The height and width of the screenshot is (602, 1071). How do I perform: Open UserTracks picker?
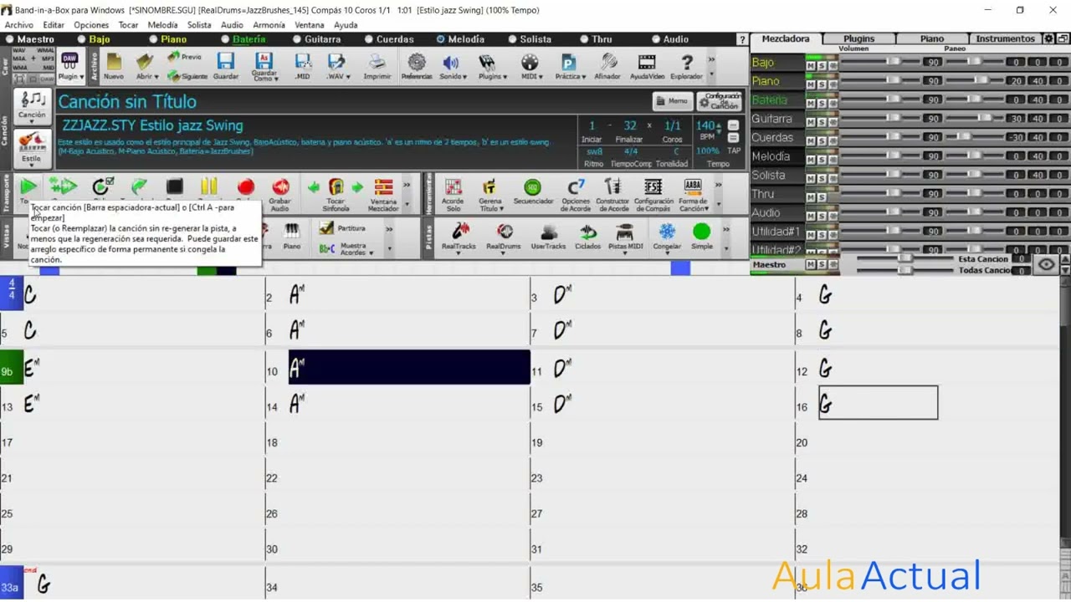pyautogui.click(x=549, y=237)
